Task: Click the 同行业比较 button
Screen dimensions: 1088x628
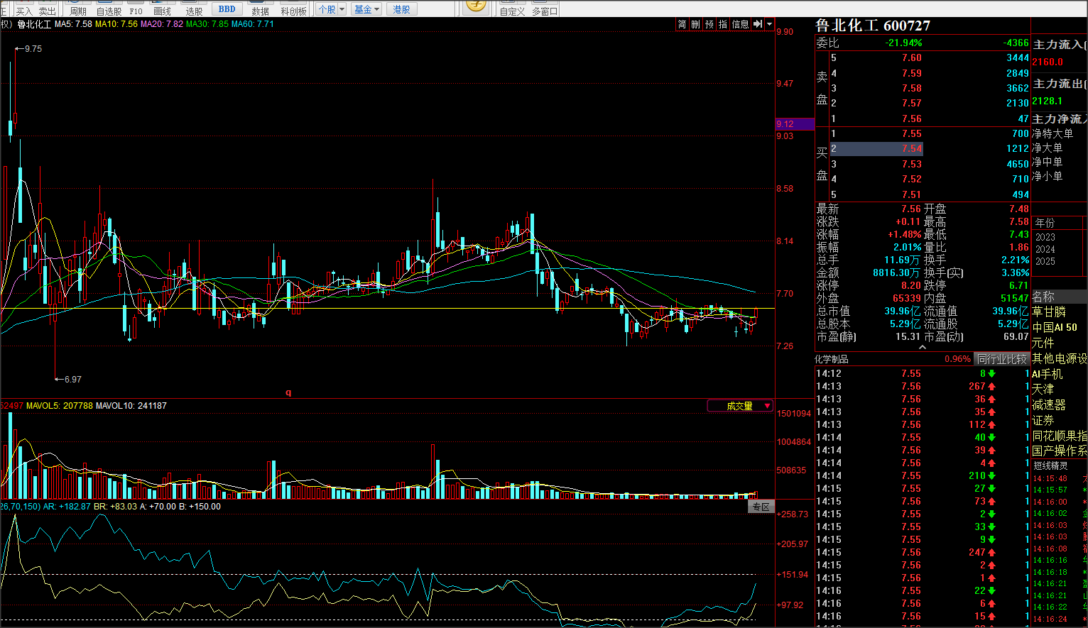Action: click(x=1002, y=359)
